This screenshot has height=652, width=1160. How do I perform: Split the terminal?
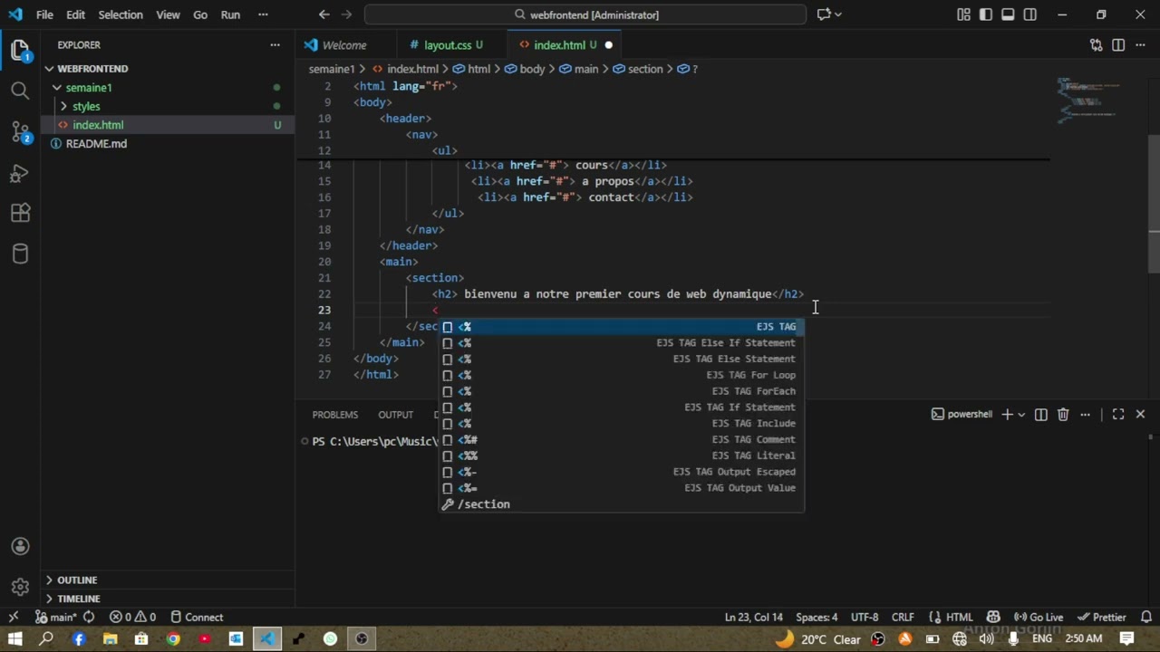tap(1040, 414)
